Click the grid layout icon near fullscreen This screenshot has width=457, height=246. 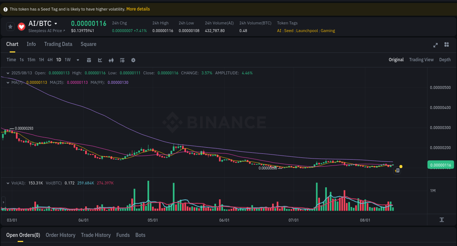(x=446, y=45)
